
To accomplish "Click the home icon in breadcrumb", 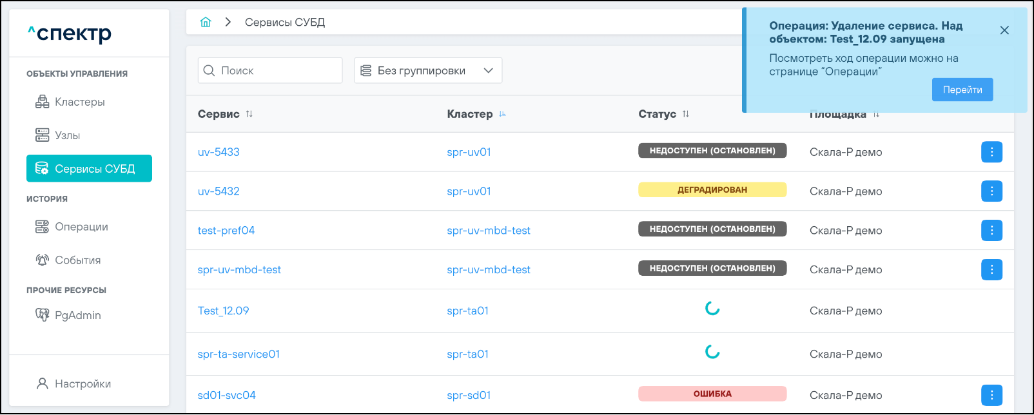I will (x=206, y=23).
